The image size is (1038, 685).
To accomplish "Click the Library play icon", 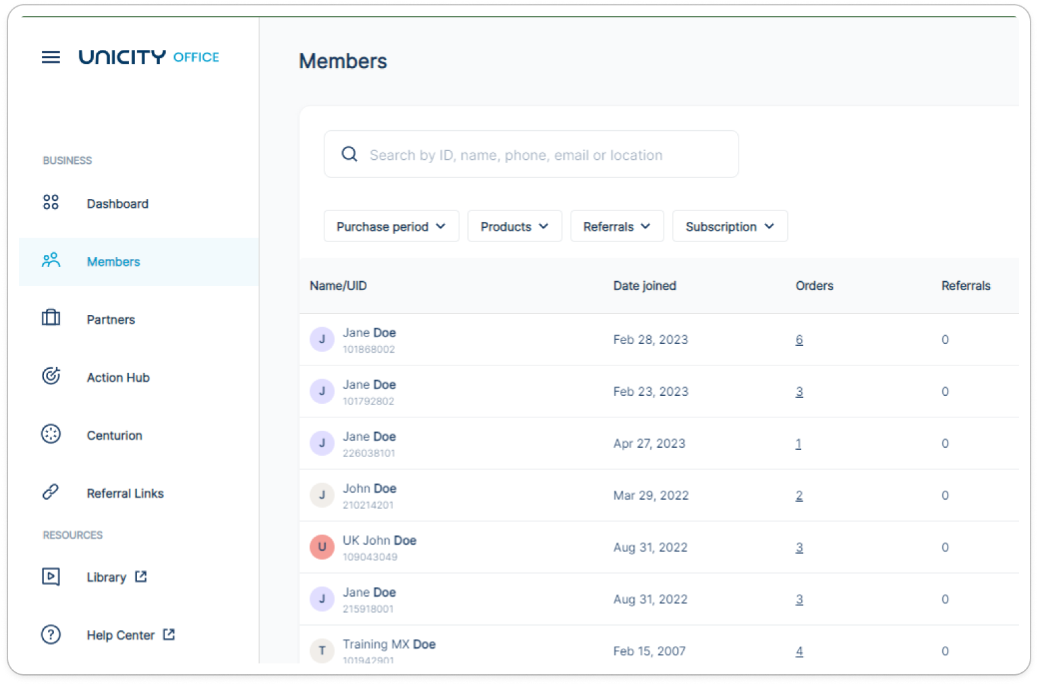I will [x=51, y=576].
